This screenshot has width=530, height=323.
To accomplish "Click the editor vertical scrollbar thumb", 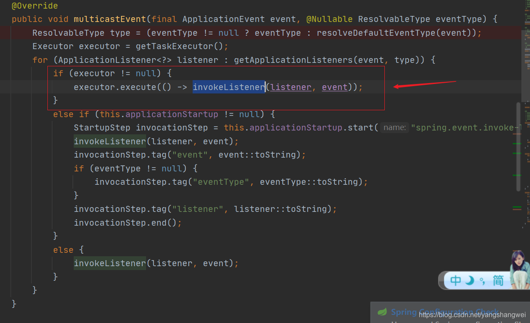I will (518, 146).
